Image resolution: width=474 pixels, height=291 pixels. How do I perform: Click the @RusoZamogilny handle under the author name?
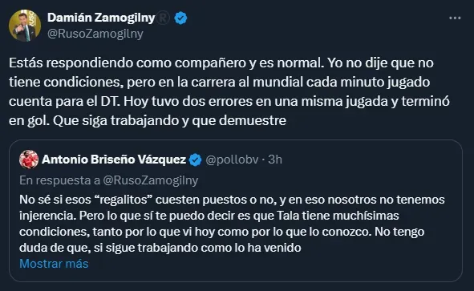point(95,34)
